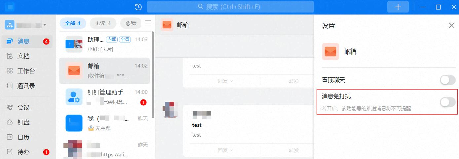Click the search box at the top
Screen dimensions: 459x159
[230, 7]
